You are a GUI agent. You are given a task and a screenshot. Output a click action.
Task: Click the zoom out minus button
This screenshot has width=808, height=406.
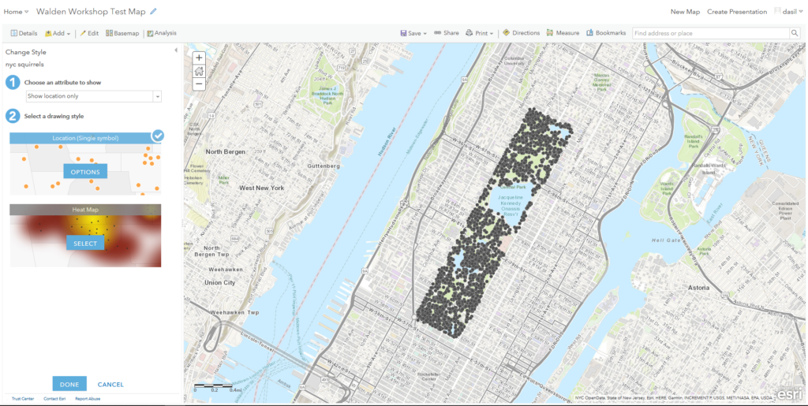point(199,84)
